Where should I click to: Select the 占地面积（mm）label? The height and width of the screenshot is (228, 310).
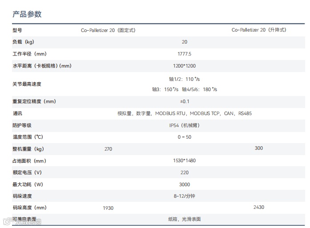(29, 161)
